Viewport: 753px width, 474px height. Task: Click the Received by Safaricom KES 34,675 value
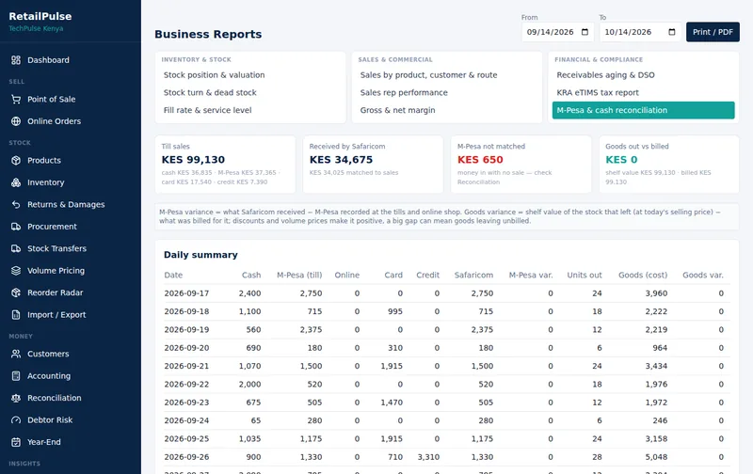[x=341, y=160]
